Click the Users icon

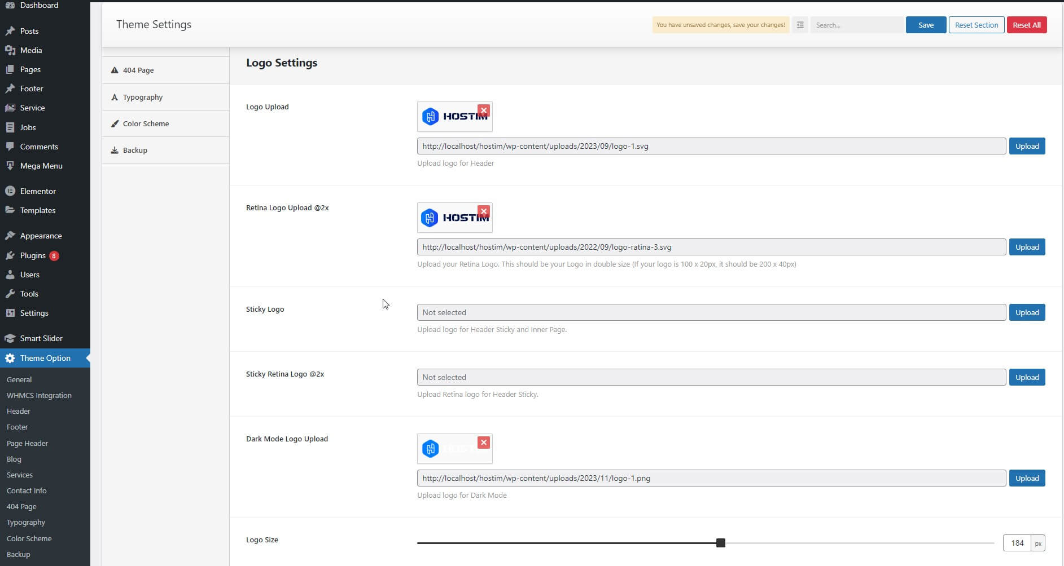point(10,275)
